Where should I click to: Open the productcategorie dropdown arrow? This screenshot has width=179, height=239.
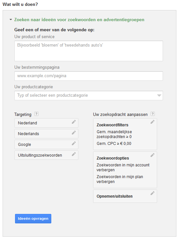pos(159,96)
